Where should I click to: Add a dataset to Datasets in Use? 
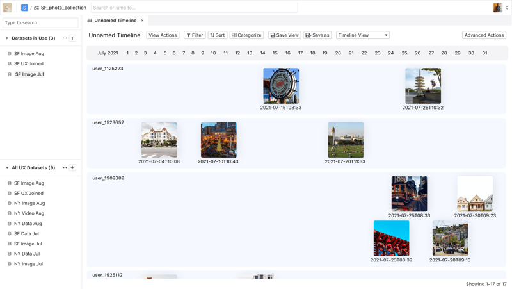coord(72,38)
